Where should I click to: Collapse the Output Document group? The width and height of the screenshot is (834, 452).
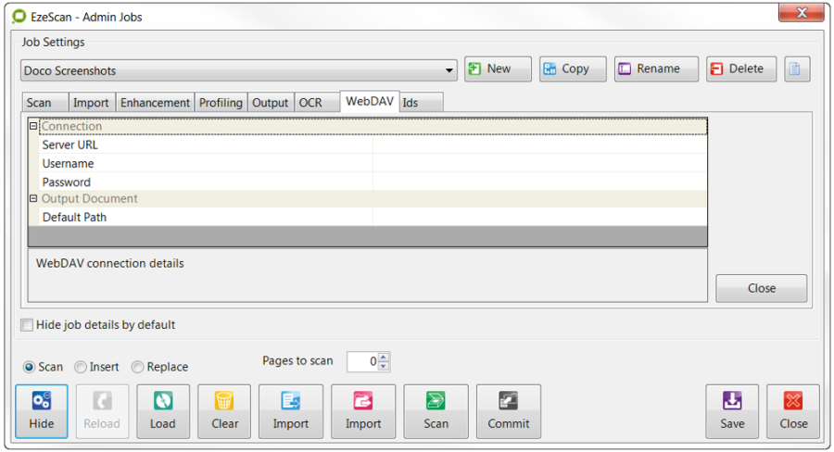(33, 199)
